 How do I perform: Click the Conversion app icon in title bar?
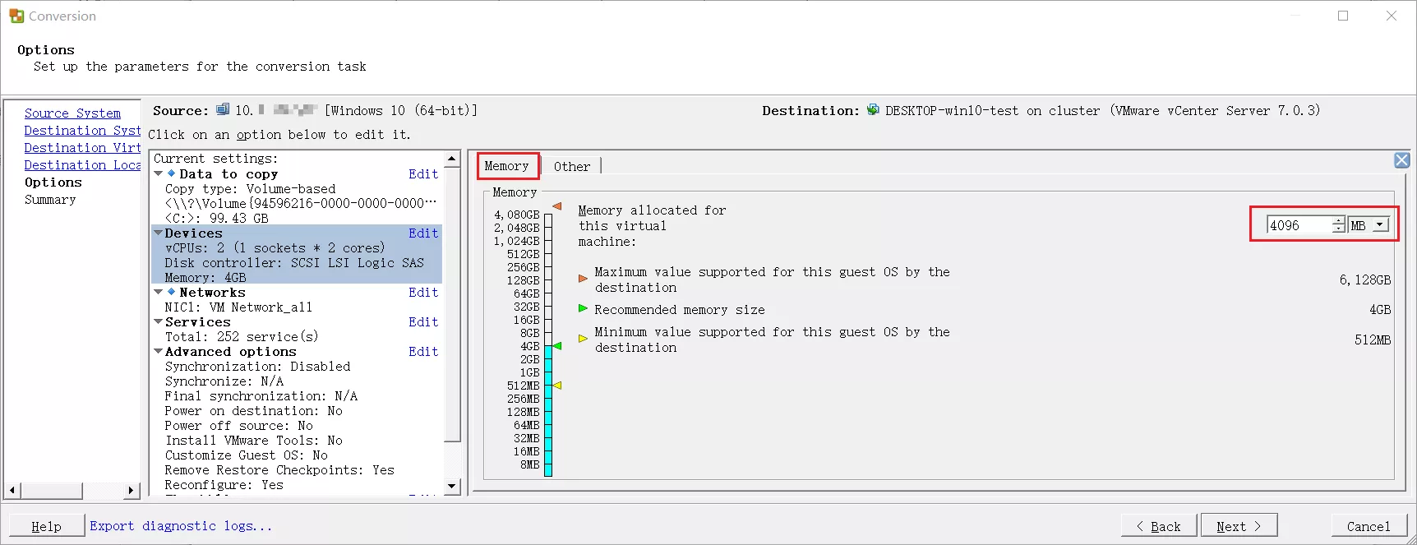click(x=16, y=16)
